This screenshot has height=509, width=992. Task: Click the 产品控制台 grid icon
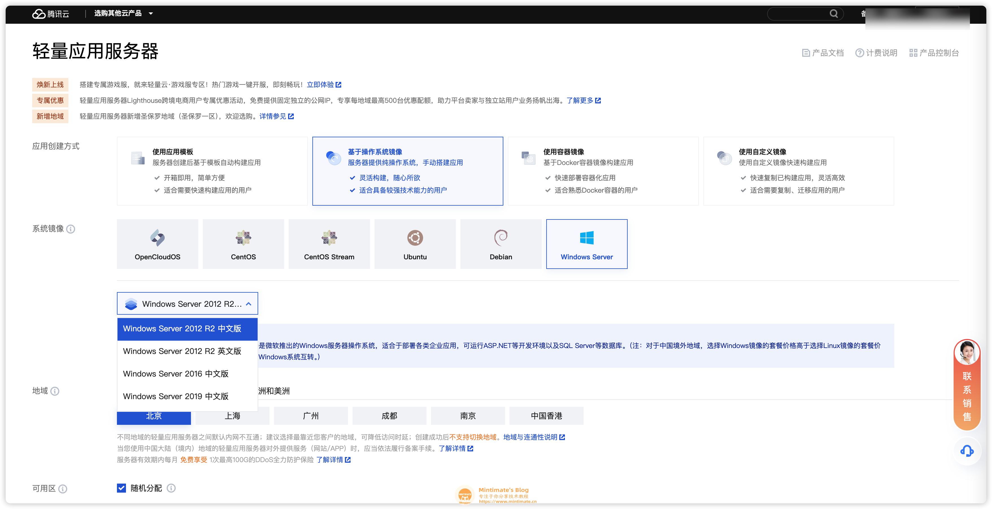913,53
